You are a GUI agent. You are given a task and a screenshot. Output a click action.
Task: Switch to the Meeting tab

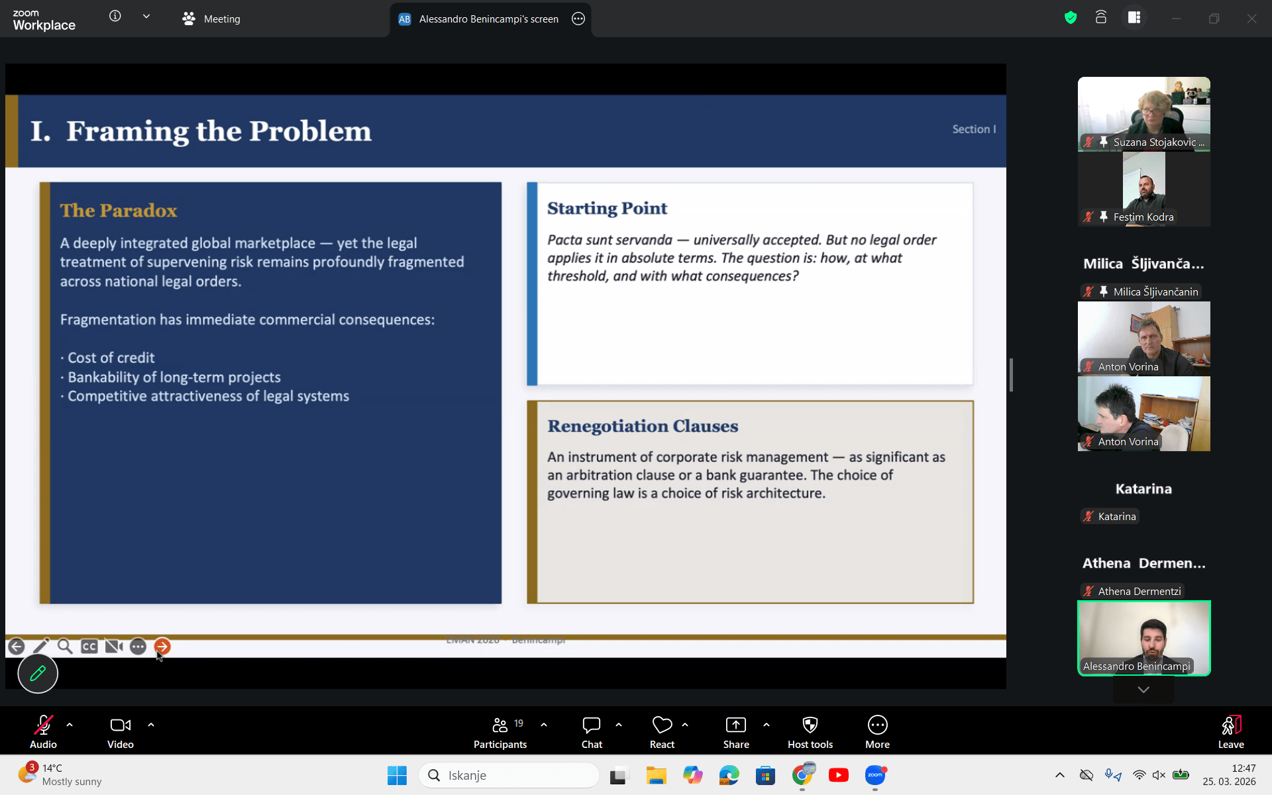pyautogui.click(x=212, y=19)
